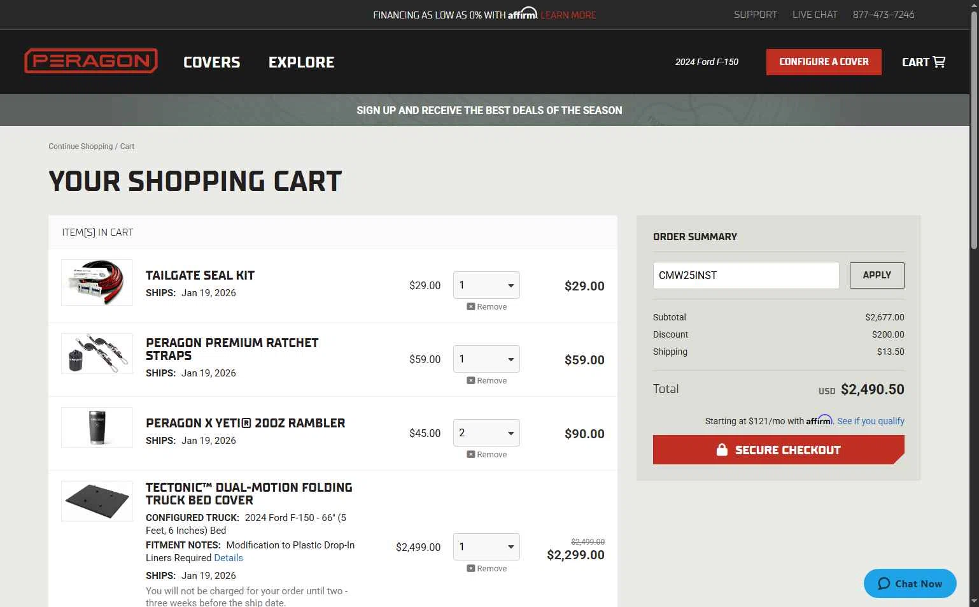
Task: Open Tailgate Seal Kit quantity dropdown
Action: [x=486, y=285]
